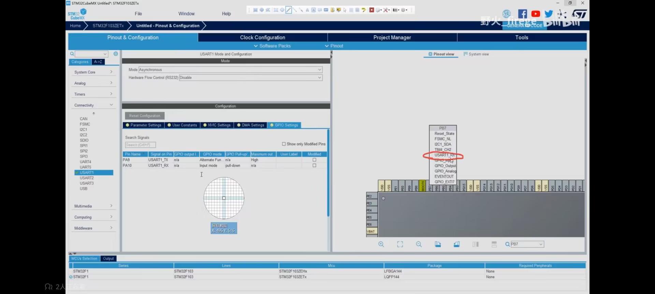Open the Parameter Settings tab

pos(143,125)
